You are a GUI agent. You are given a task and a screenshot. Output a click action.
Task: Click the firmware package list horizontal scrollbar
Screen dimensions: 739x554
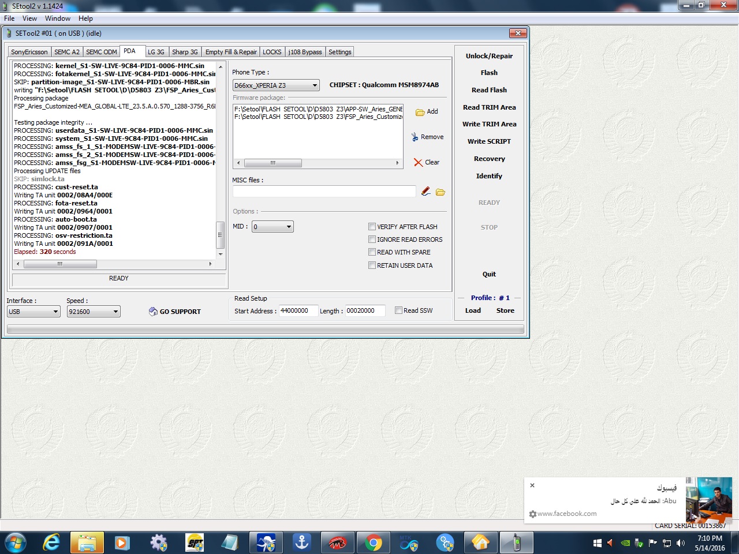coord(318,163)
